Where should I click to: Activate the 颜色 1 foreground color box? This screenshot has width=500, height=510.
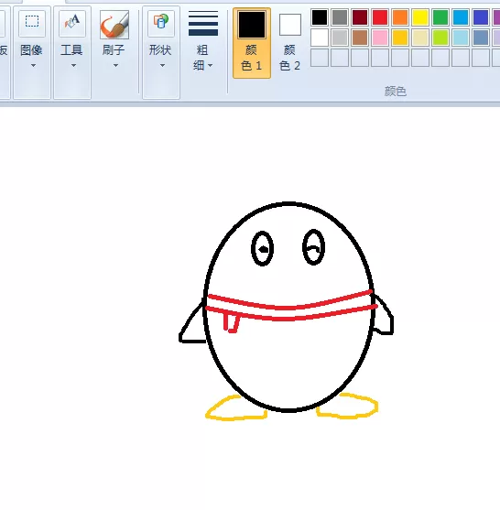252,25
